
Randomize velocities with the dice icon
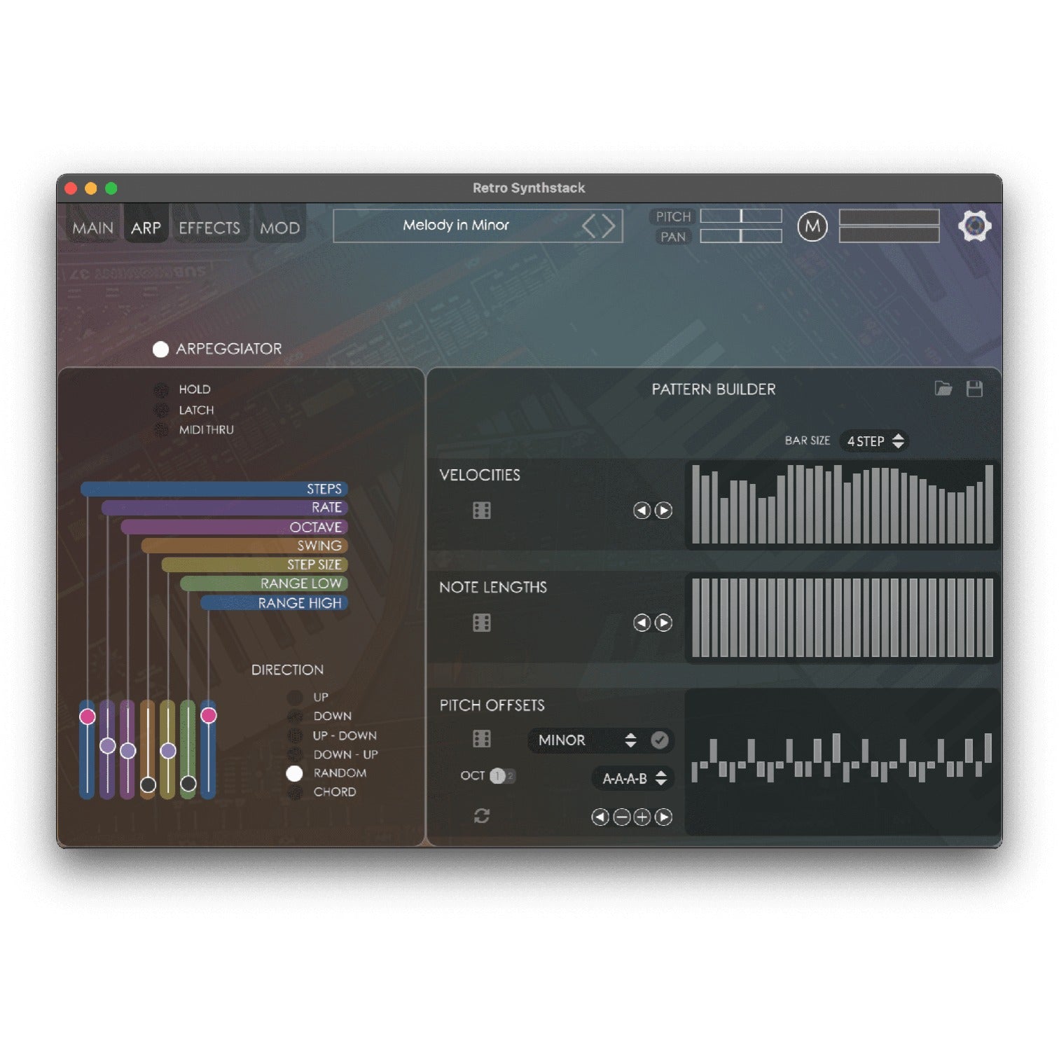482,511
